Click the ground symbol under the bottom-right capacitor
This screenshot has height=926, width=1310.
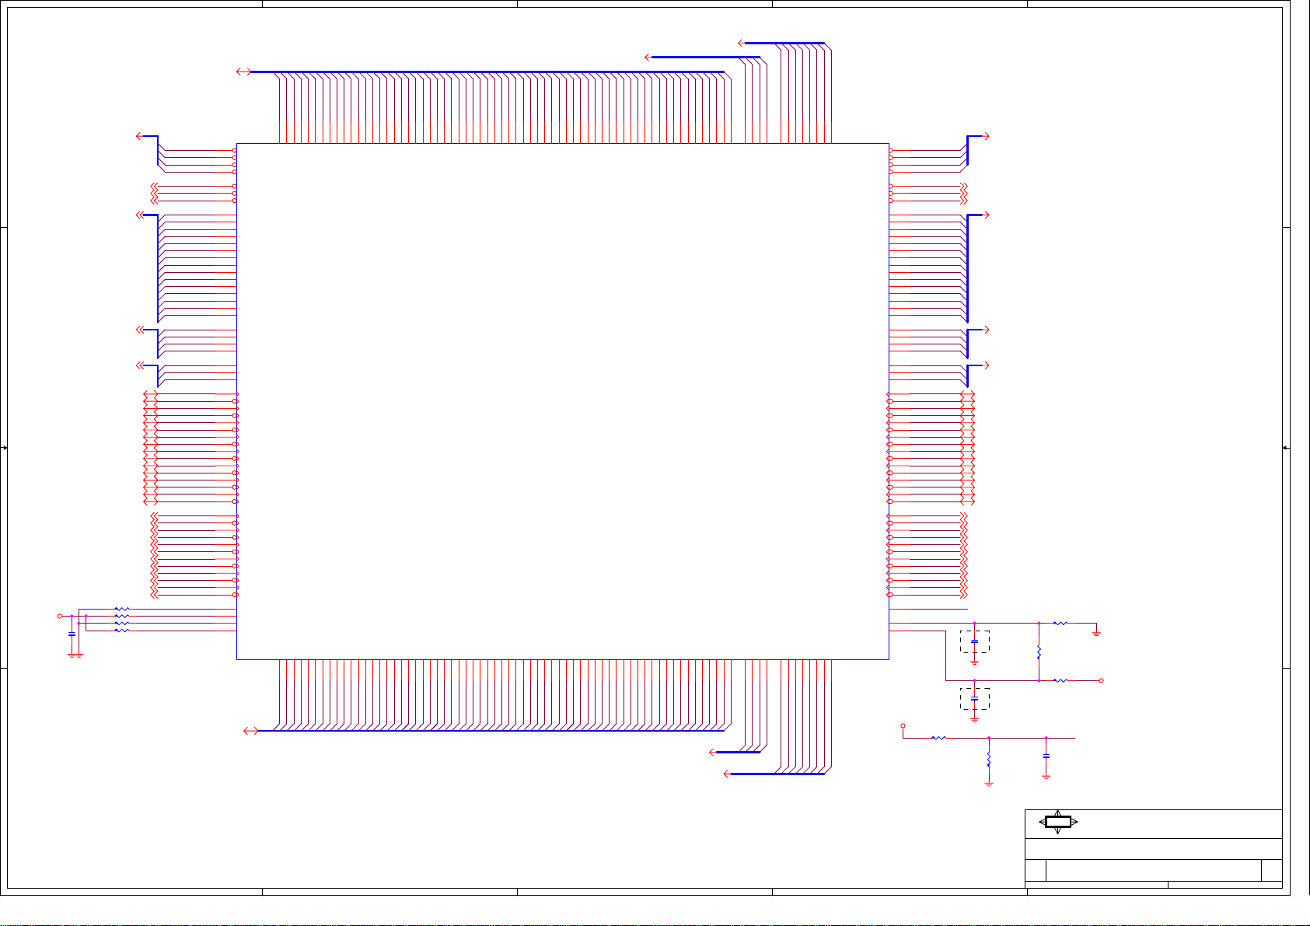[x=1046, y=776]
